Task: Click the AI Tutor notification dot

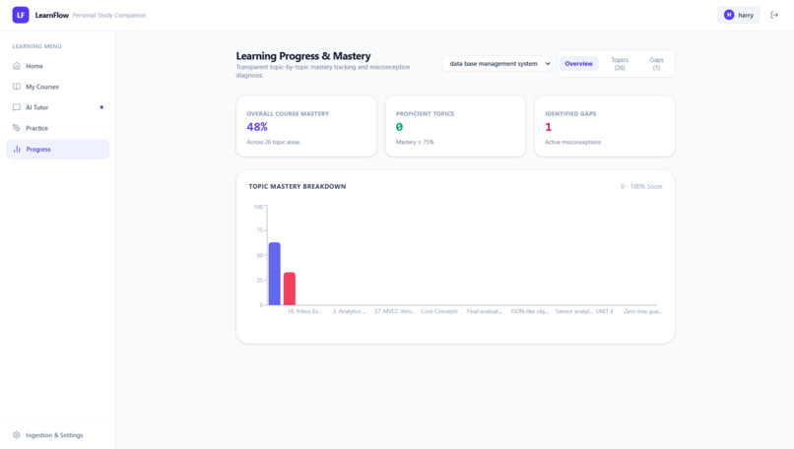Action: click(101, 107)
